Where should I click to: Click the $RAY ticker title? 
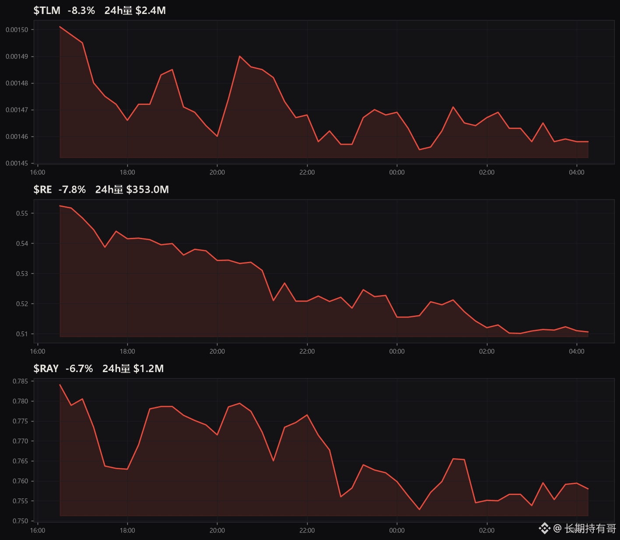tap(46, 369)
